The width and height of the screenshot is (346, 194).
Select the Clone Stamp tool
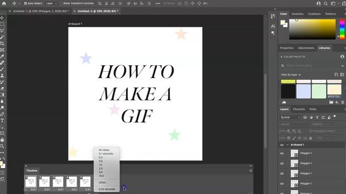pyautogui.click(x=2, y=75)
